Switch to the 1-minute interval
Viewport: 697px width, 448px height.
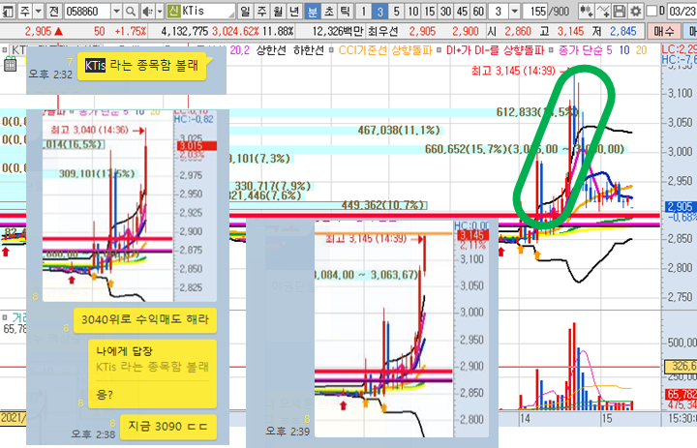(363, 11)
